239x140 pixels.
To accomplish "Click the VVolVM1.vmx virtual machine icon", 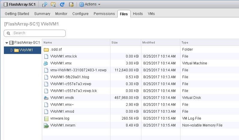I will pos(46,63).
